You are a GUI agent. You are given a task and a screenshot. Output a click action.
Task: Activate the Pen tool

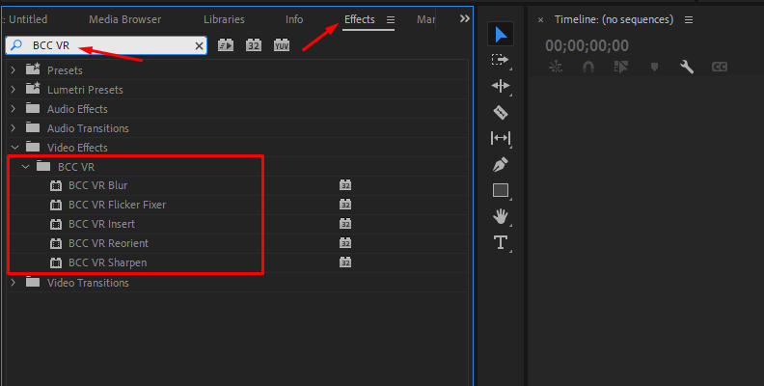coord(501,164)
